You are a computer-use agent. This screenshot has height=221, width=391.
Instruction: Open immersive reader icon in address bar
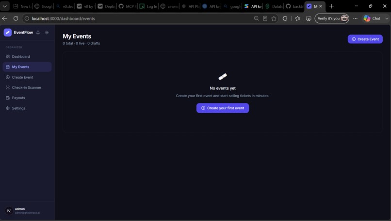click(x=265, y=18)
